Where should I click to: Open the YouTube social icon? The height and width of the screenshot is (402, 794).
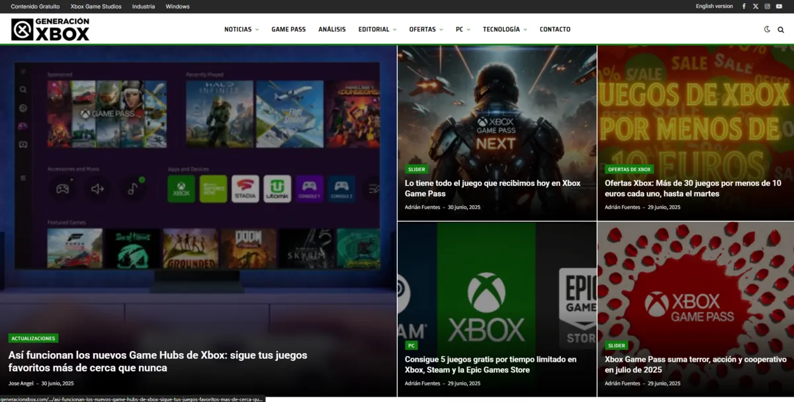click(x=779, y=6)
